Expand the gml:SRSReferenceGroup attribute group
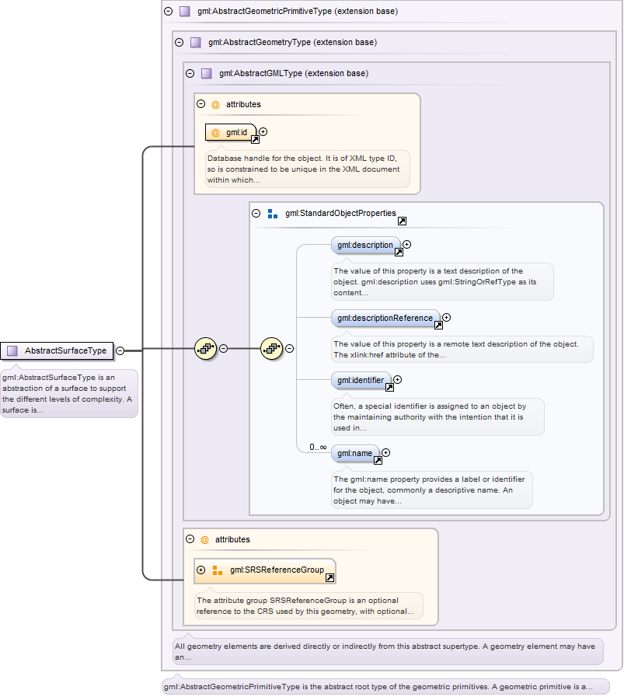 click(201, 570)
